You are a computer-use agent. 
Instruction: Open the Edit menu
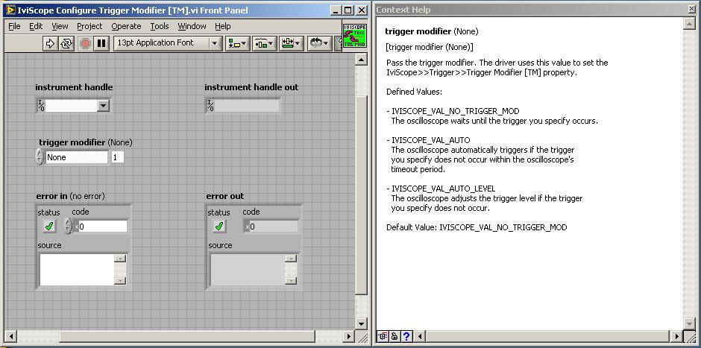36,26
